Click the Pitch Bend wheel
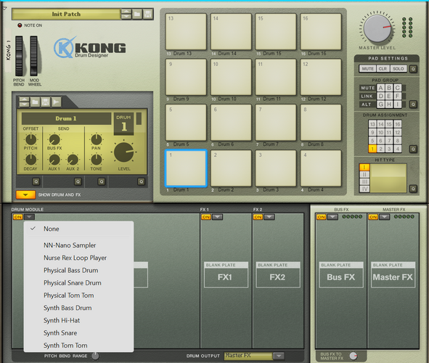The image size is (429, 363). pyautogui.click(x=19, y=56)
